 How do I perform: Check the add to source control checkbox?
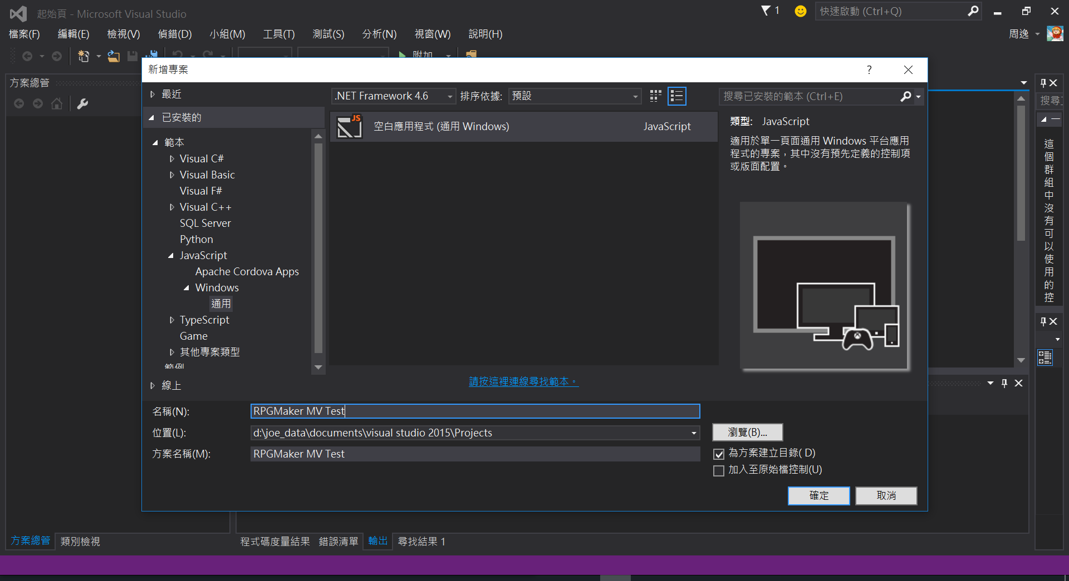[719, 470]
